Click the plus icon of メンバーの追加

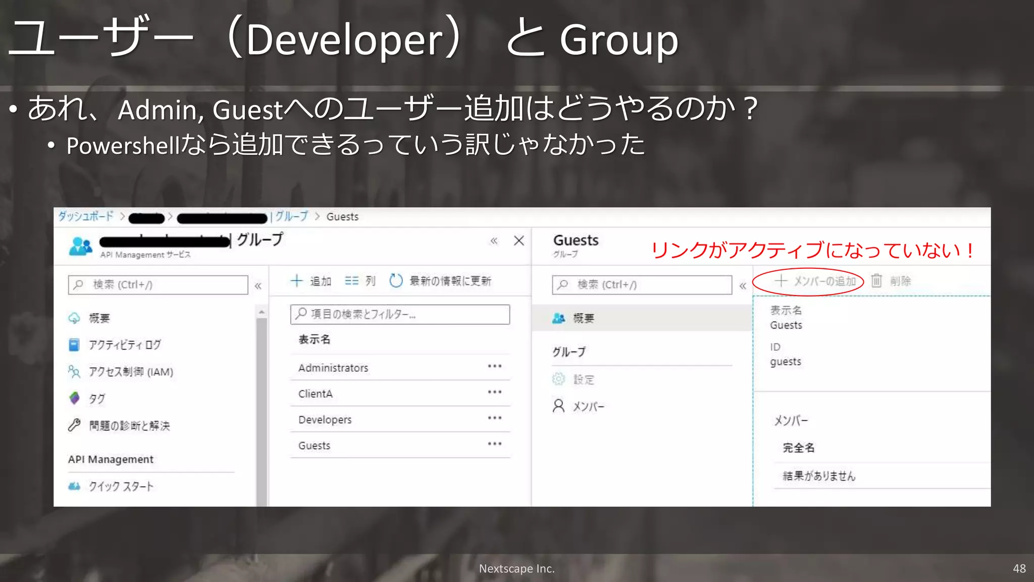tap(781, 280)
